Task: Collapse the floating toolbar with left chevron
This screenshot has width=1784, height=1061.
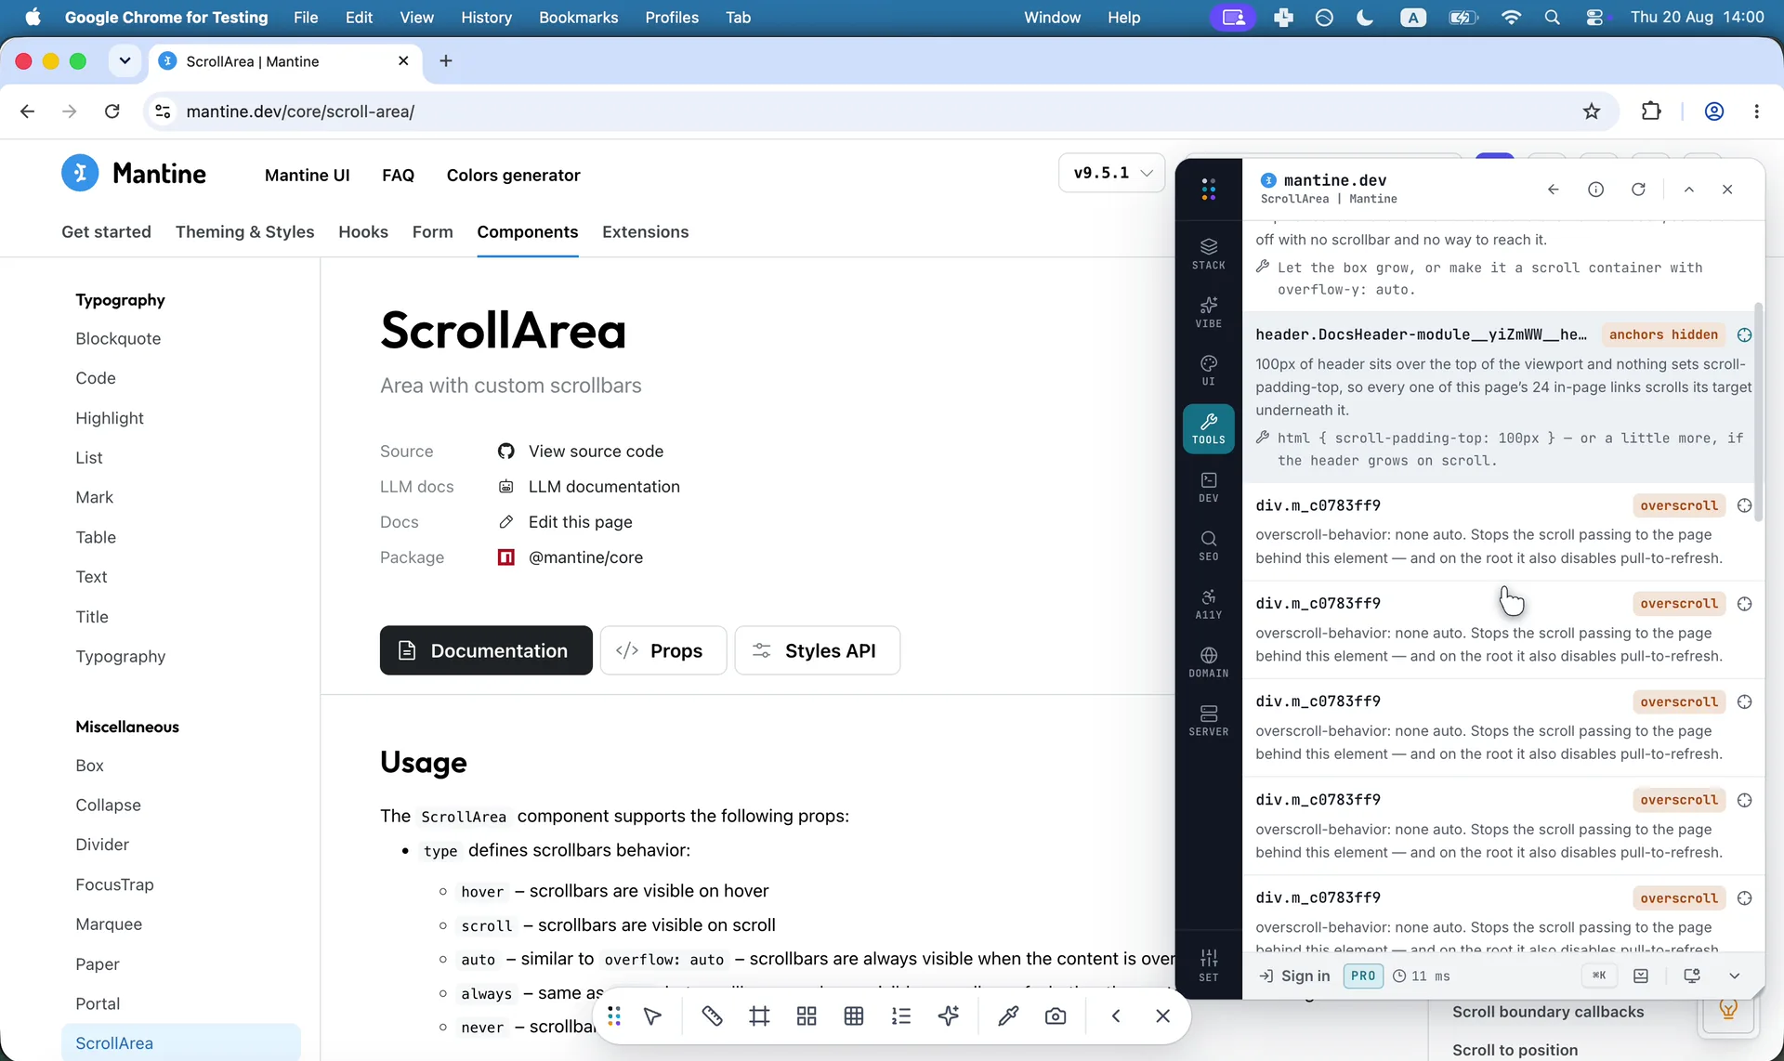Action: click(1115, 1016)
